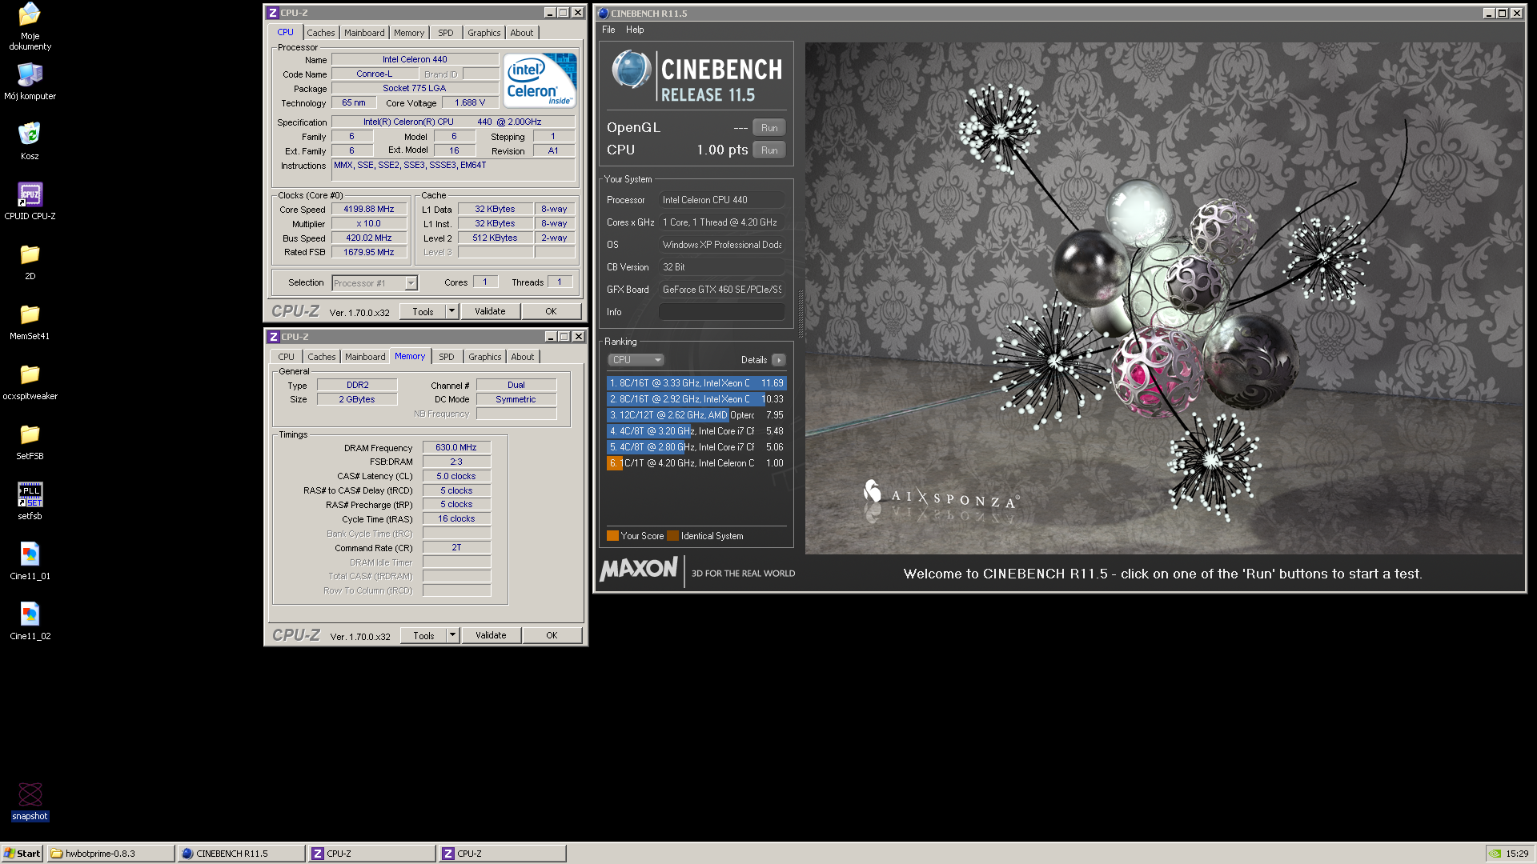Open the 2D folder on desktop
This screenshot has height=864, width=1537.
click(x=30, y=262)
